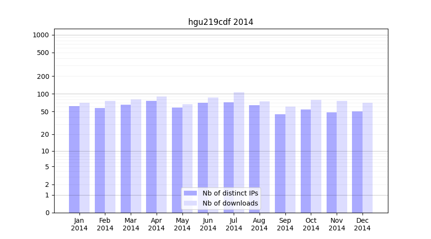Screen dimensions: 431x239
Task: Select the 'Nb of distinct IPs' legend label
Action: [x=230, y=193]
